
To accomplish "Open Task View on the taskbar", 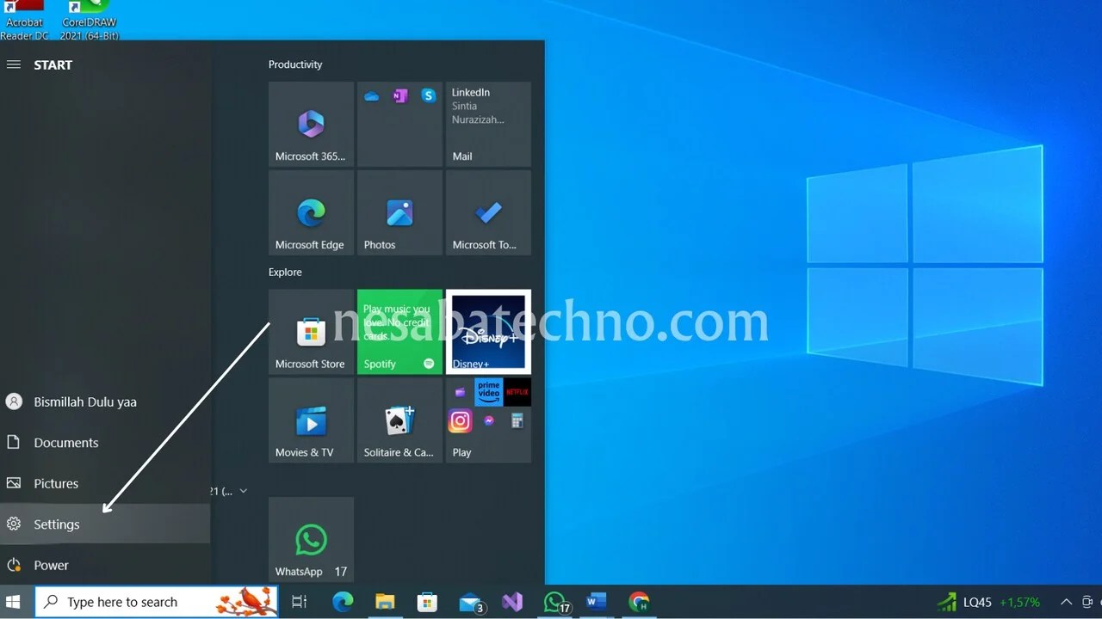I will tap(300, 602).
